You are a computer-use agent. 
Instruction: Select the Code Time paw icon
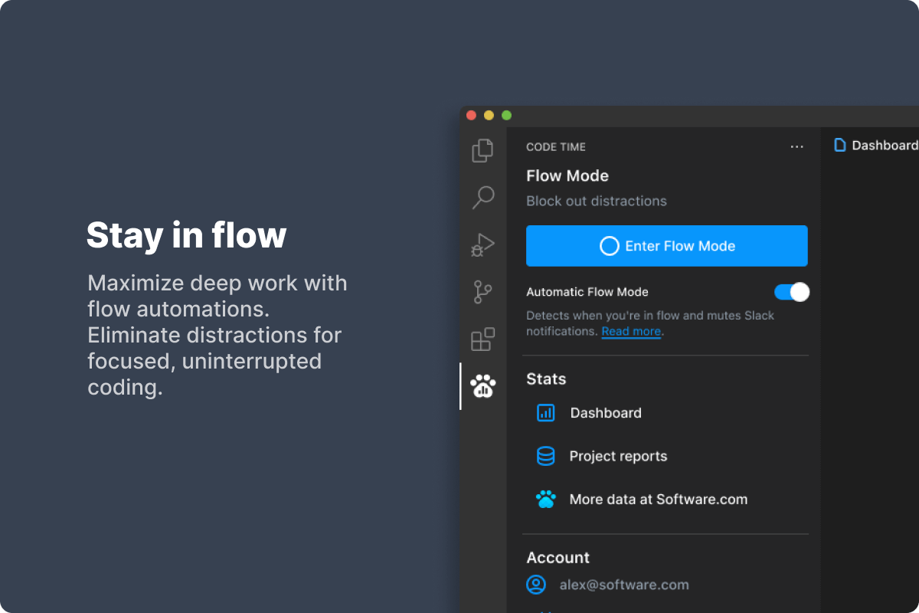[483, 387]
